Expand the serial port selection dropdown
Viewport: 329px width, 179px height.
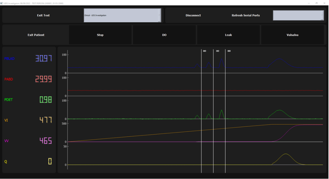pos(298,15)
